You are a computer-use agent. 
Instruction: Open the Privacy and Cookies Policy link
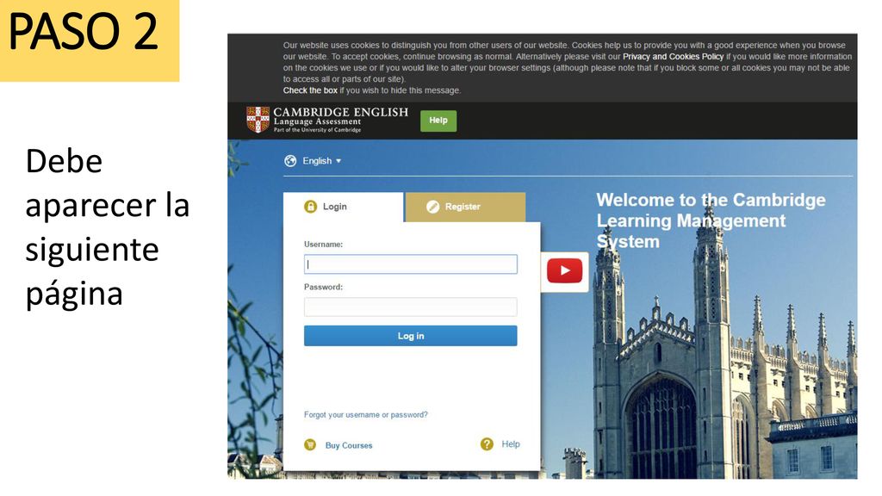point(673,57)
